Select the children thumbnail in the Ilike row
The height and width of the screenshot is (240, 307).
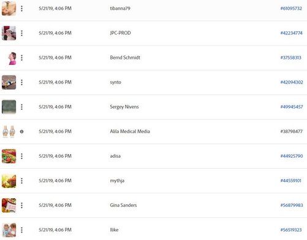click(x=9, y=230)
